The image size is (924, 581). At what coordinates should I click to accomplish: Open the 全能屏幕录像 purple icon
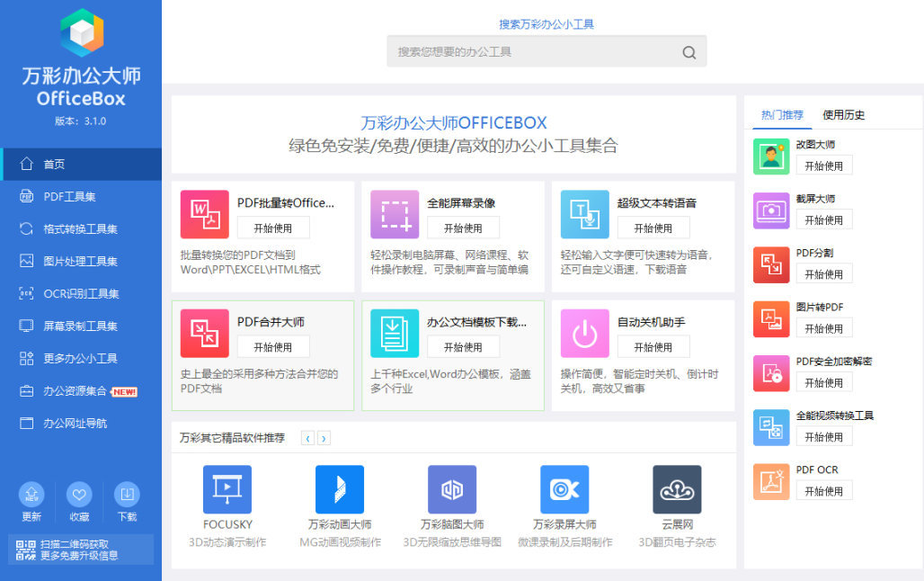[395, 214]
